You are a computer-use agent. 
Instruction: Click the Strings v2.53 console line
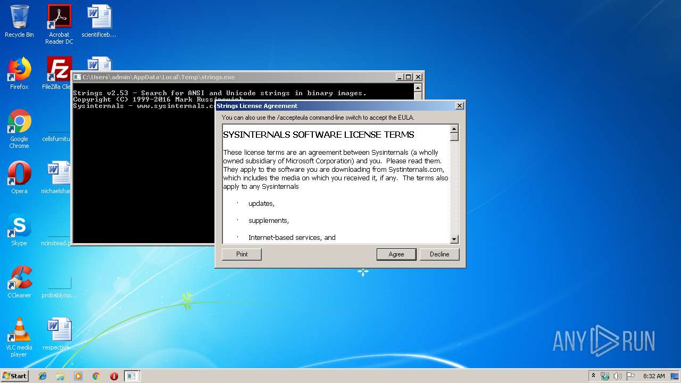pos(220,93)
